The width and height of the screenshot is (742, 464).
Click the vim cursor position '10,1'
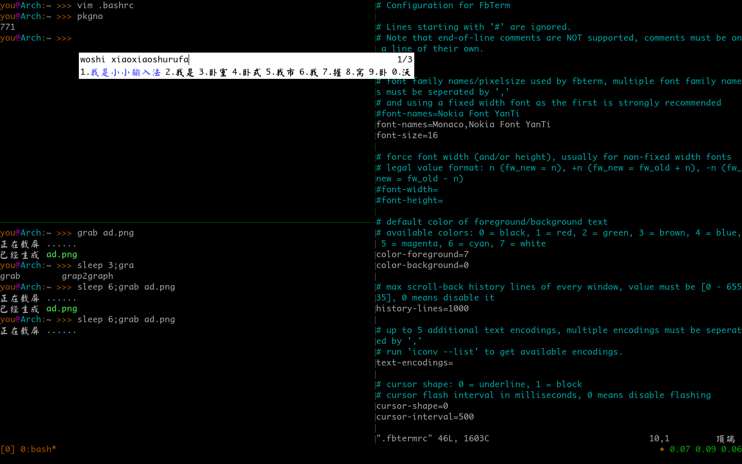pos(660,438)
